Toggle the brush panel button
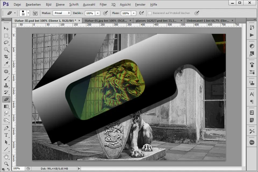This screenshot has width=258, height=172. point(35,13)
